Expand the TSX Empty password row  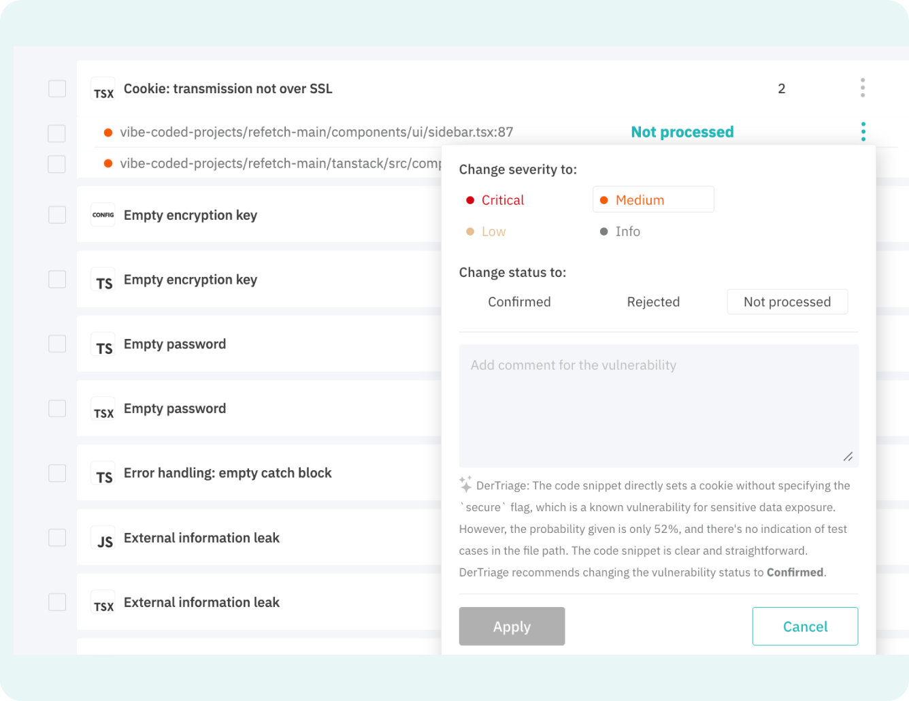[x=175, y=408]
